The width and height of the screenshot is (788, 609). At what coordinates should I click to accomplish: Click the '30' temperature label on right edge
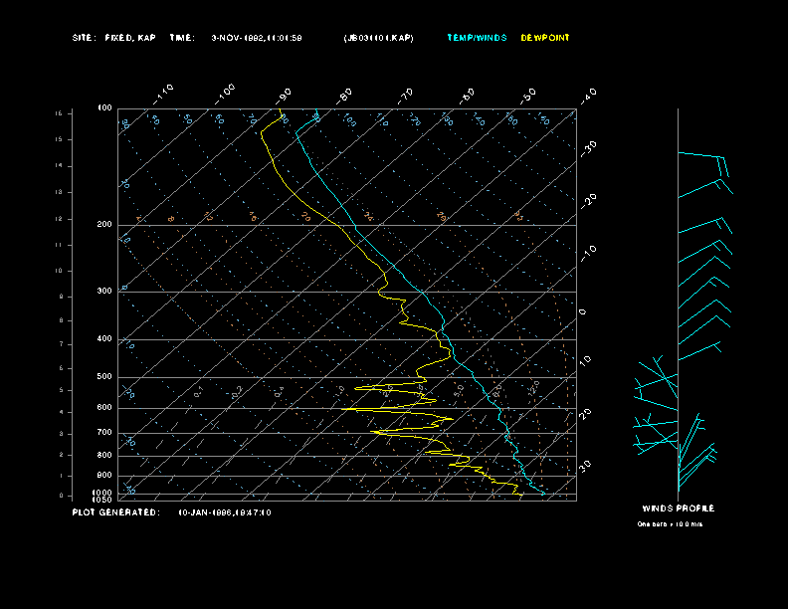[585, 466]
